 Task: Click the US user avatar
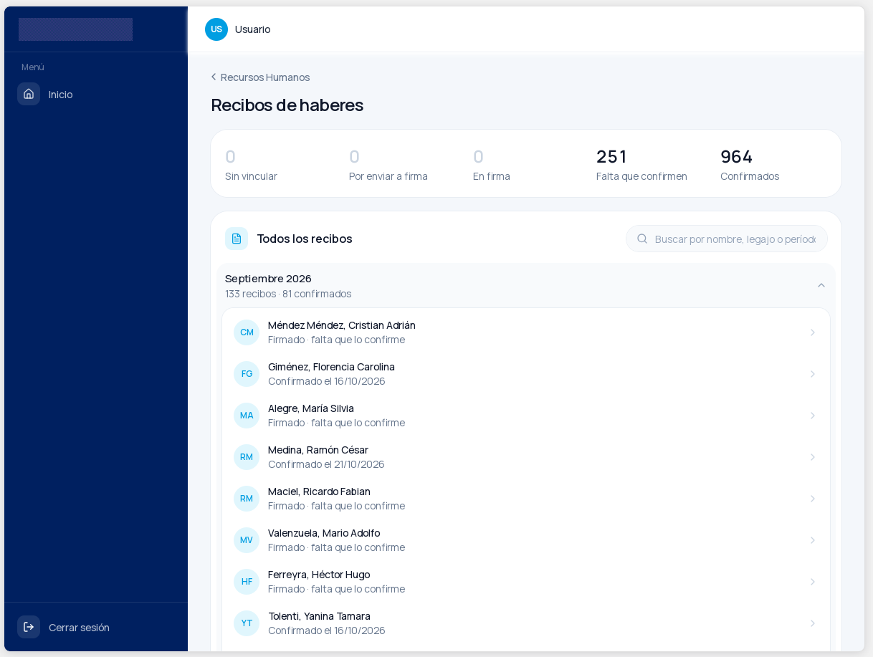coord(216,29)
